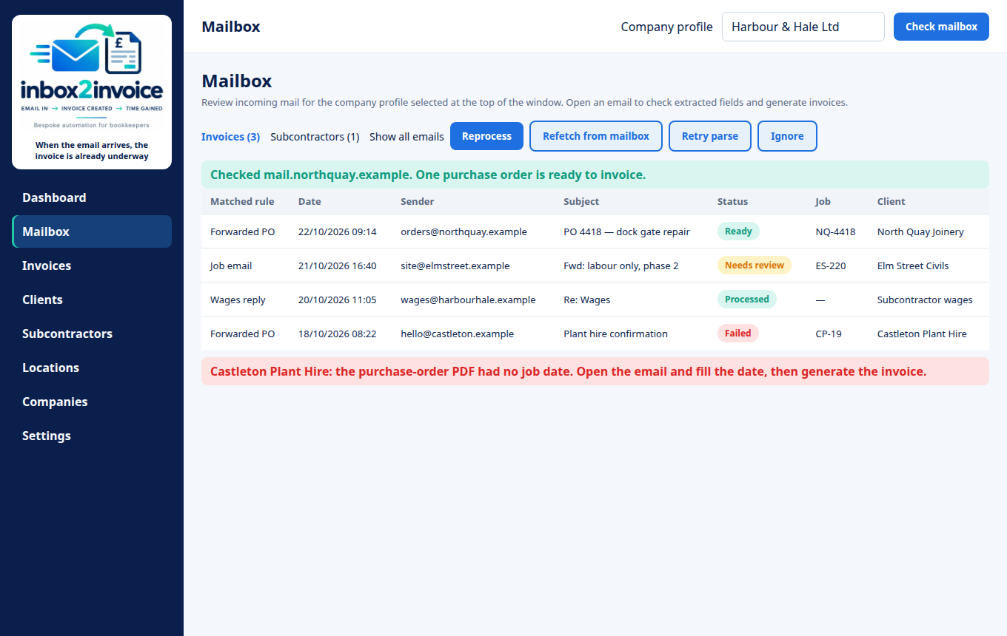Click client Castleton Plant Hire
The height and width of the screenshot is (636, 1007).
coord(922,334)
